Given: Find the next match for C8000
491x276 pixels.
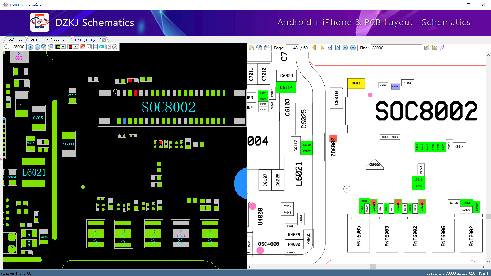Looking at the screenshot, I should click(x=435, y=48).
